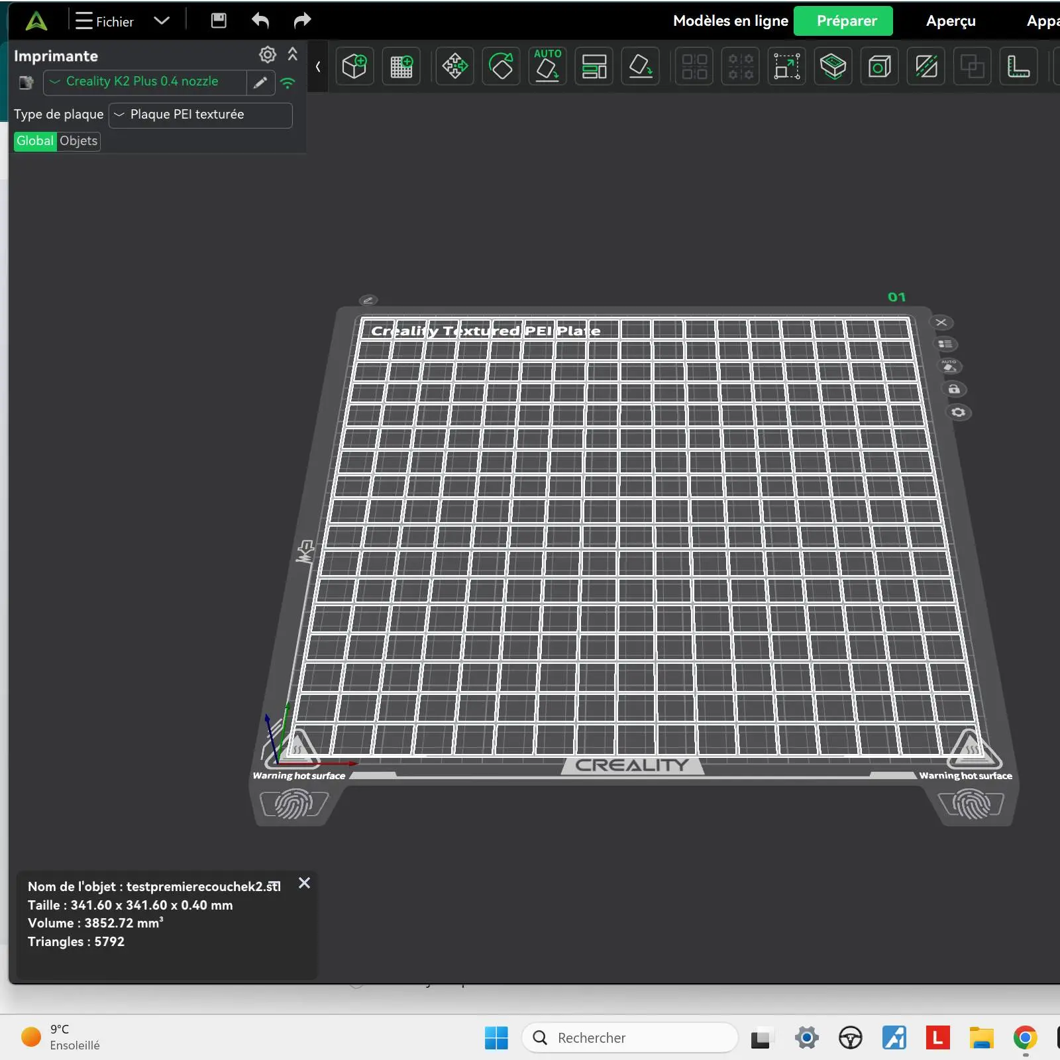Click the Add plate grid icon
The image size is (1060, 1060).
click(x=401, y=66)
